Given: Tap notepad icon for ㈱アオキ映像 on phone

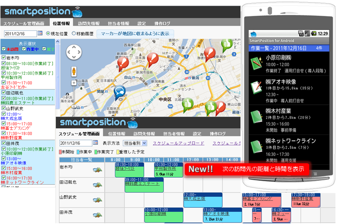Looking at the screenshot, I should click(256, 87).
